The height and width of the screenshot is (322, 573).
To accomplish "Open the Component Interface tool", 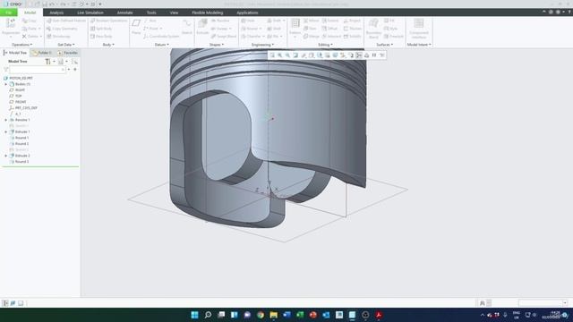I will pos(419,29).
